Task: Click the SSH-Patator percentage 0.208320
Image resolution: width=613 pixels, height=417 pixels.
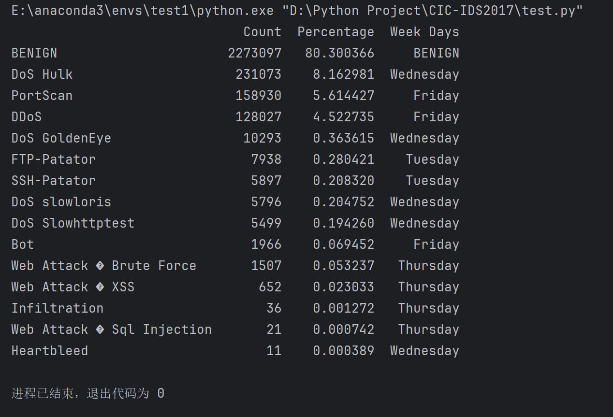Action: pos(343,181)
